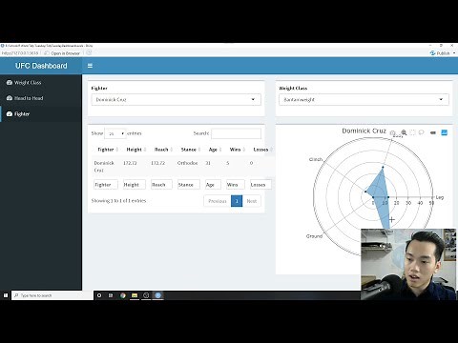This screenshot has width=458, height=343.
Task: Click the Leg axis label on radar chart
Action: [440, 197]
